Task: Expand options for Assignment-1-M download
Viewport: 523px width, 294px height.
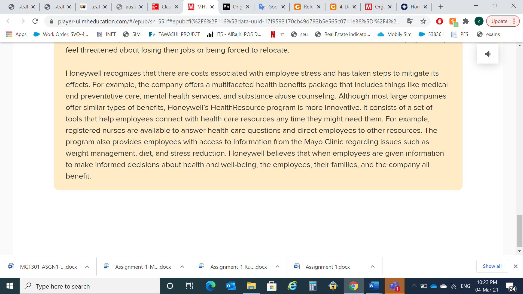Action: click(182, 267)
